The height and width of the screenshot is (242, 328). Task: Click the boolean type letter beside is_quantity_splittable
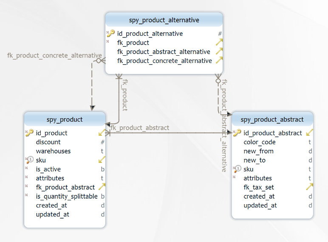(102, 196)
